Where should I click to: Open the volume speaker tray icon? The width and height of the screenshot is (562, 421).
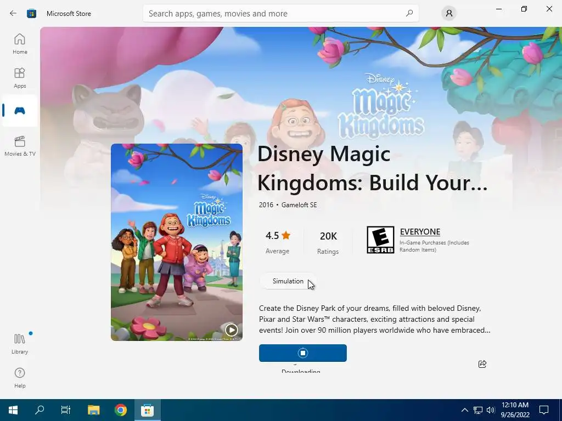[x=491, y=410]
